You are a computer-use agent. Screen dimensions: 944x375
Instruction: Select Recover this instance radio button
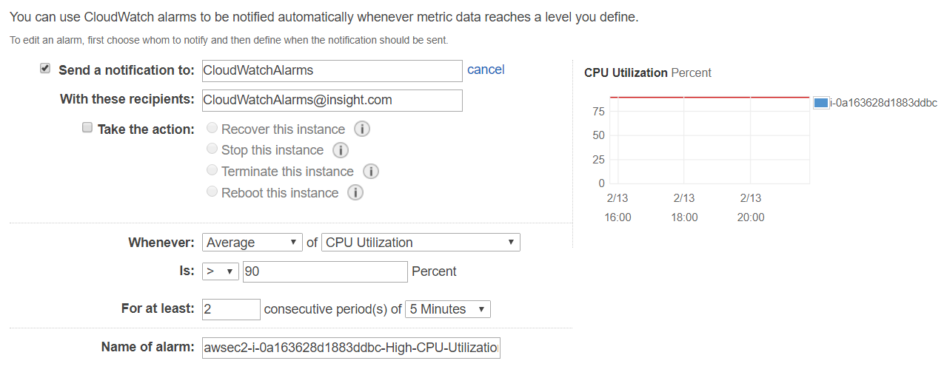click(x=212, y=129)
